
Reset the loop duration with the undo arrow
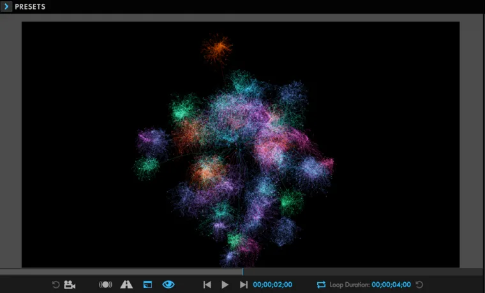coord(419,284)
